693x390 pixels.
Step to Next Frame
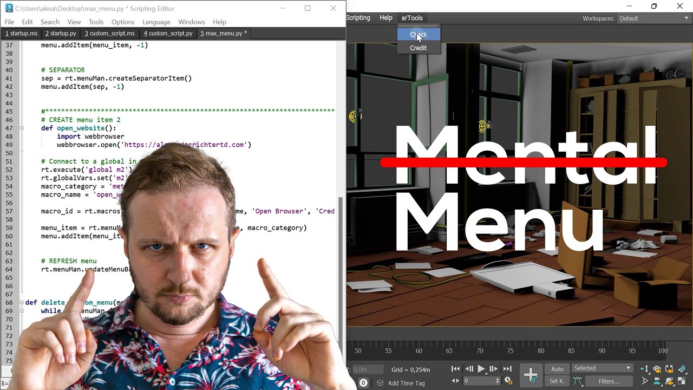coord(493,369)
